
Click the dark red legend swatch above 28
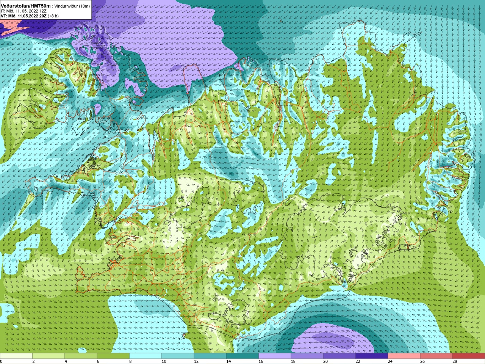[469, 356]
